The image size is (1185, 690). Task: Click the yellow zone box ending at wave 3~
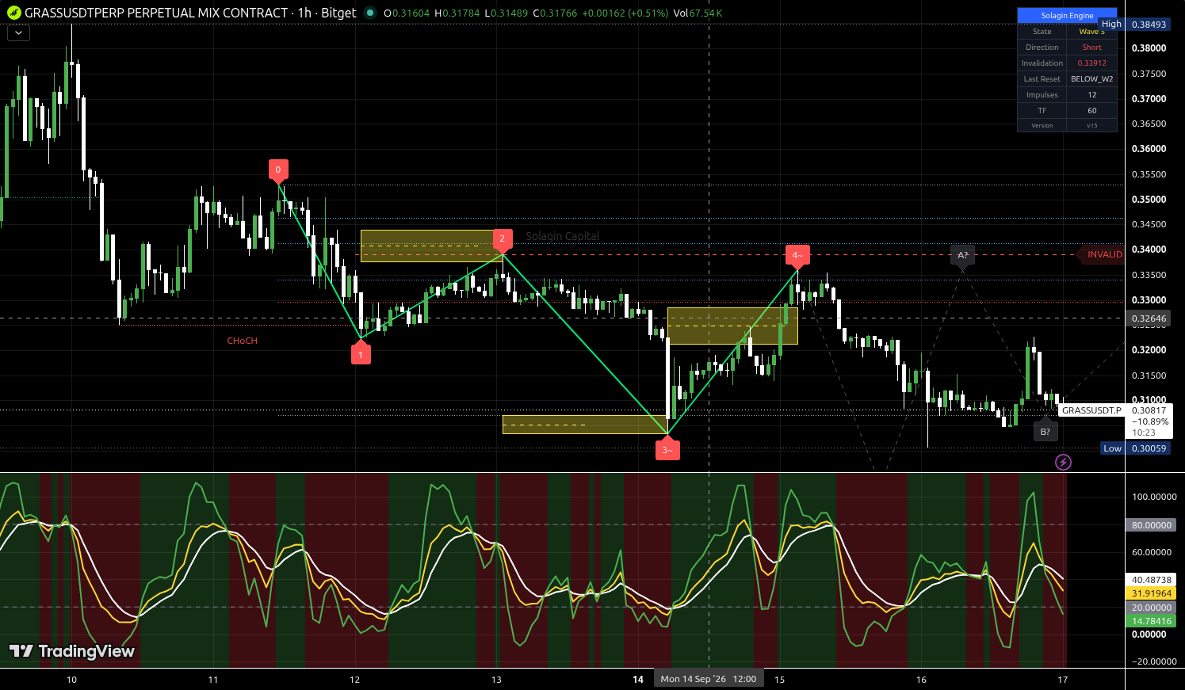(x=585, y=425)
